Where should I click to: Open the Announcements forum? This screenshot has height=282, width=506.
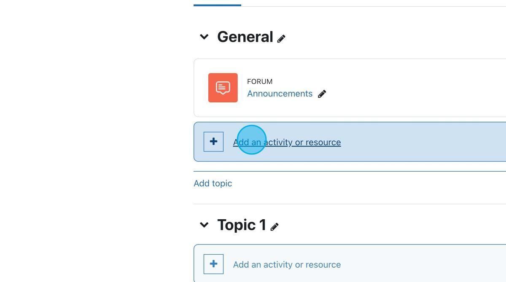279,93
